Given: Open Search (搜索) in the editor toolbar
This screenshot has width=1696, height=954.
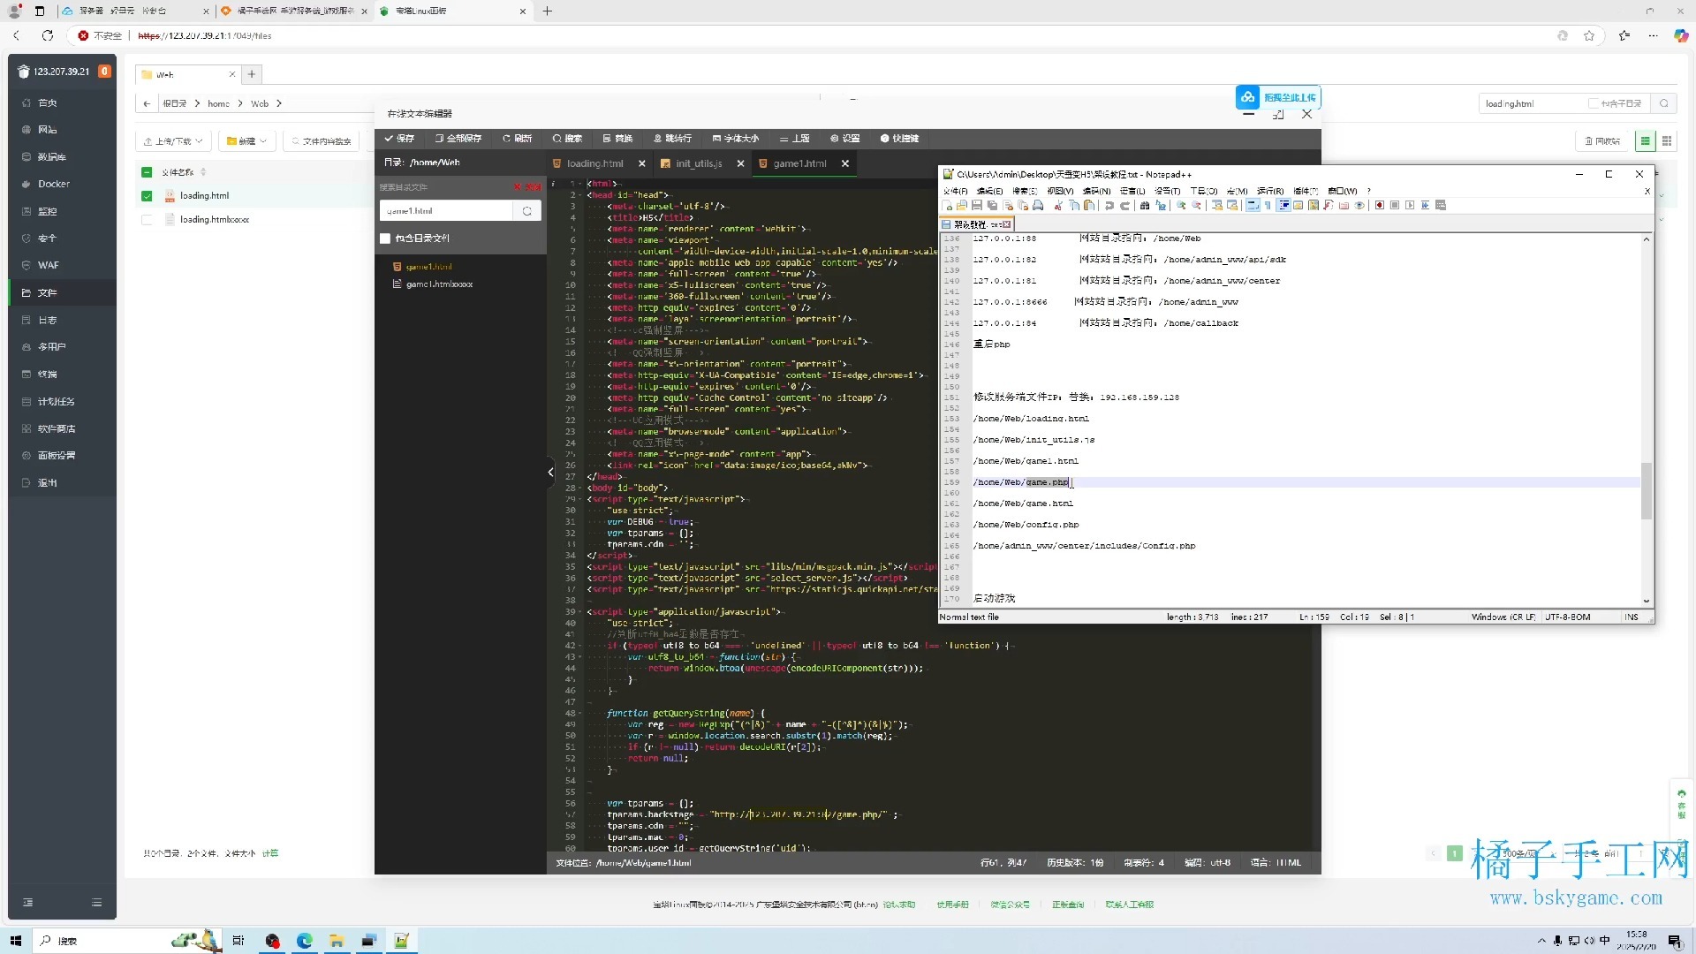Looking at the screenshot, I should point(568,139).
